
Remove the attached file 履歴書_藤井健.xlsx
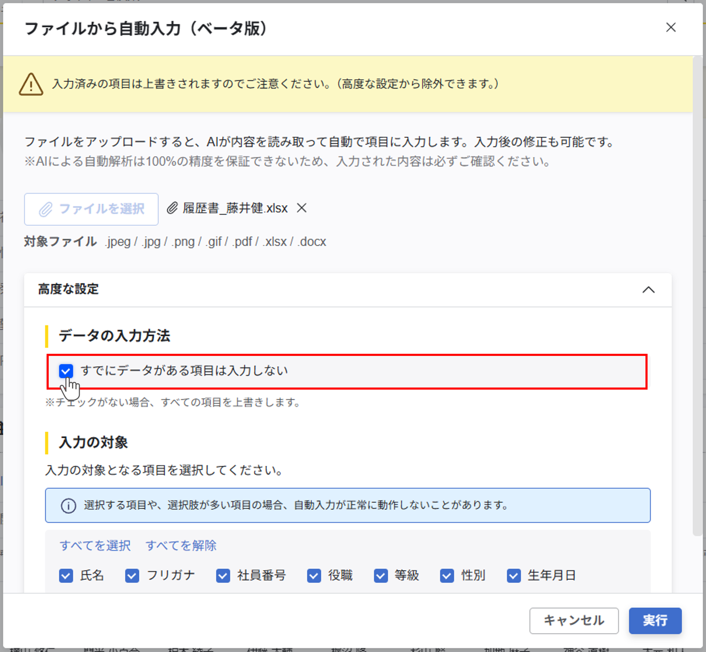(x=302, y=208)
